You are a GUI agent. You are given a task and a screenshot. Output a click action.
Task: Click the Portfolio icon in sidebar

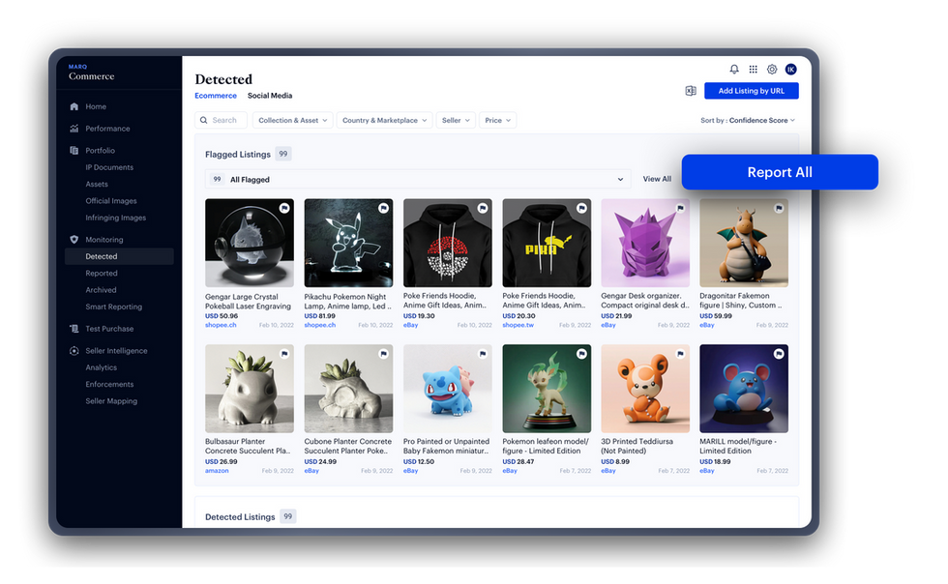click(x=74, y=150)
